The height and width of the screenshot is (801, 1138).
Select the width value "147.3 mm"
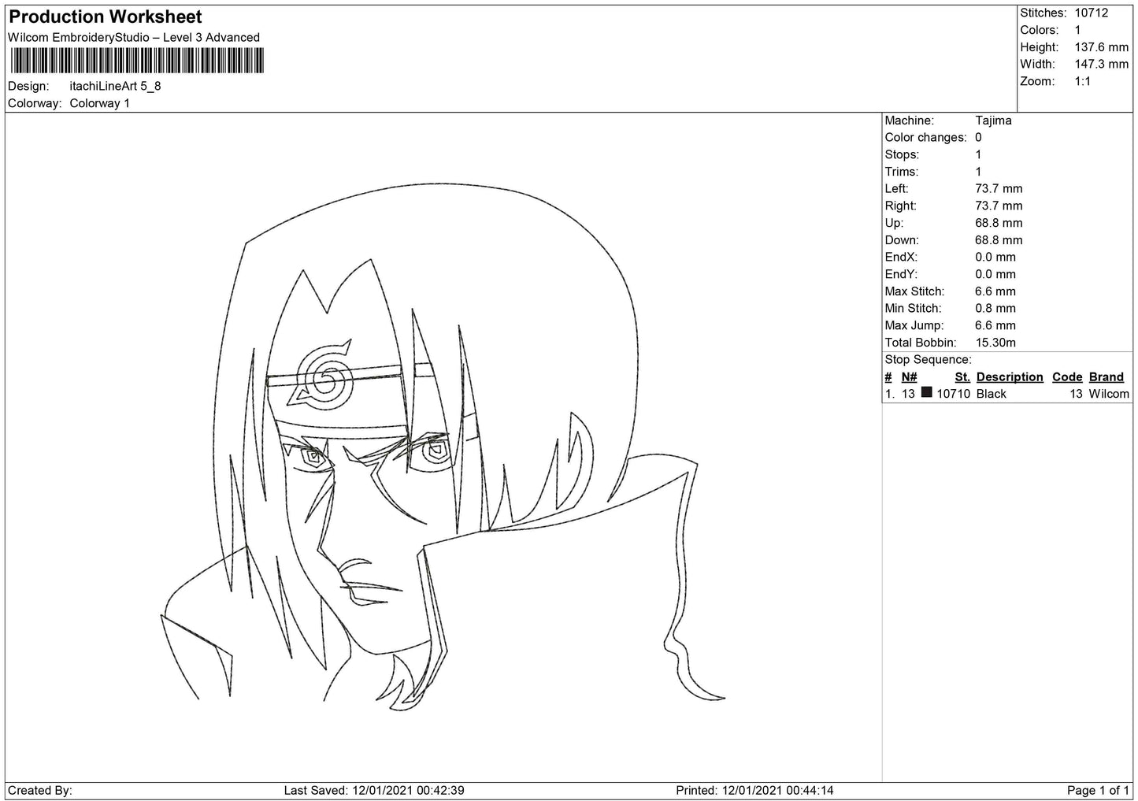pyautogui.click(x=1102, y=65)
